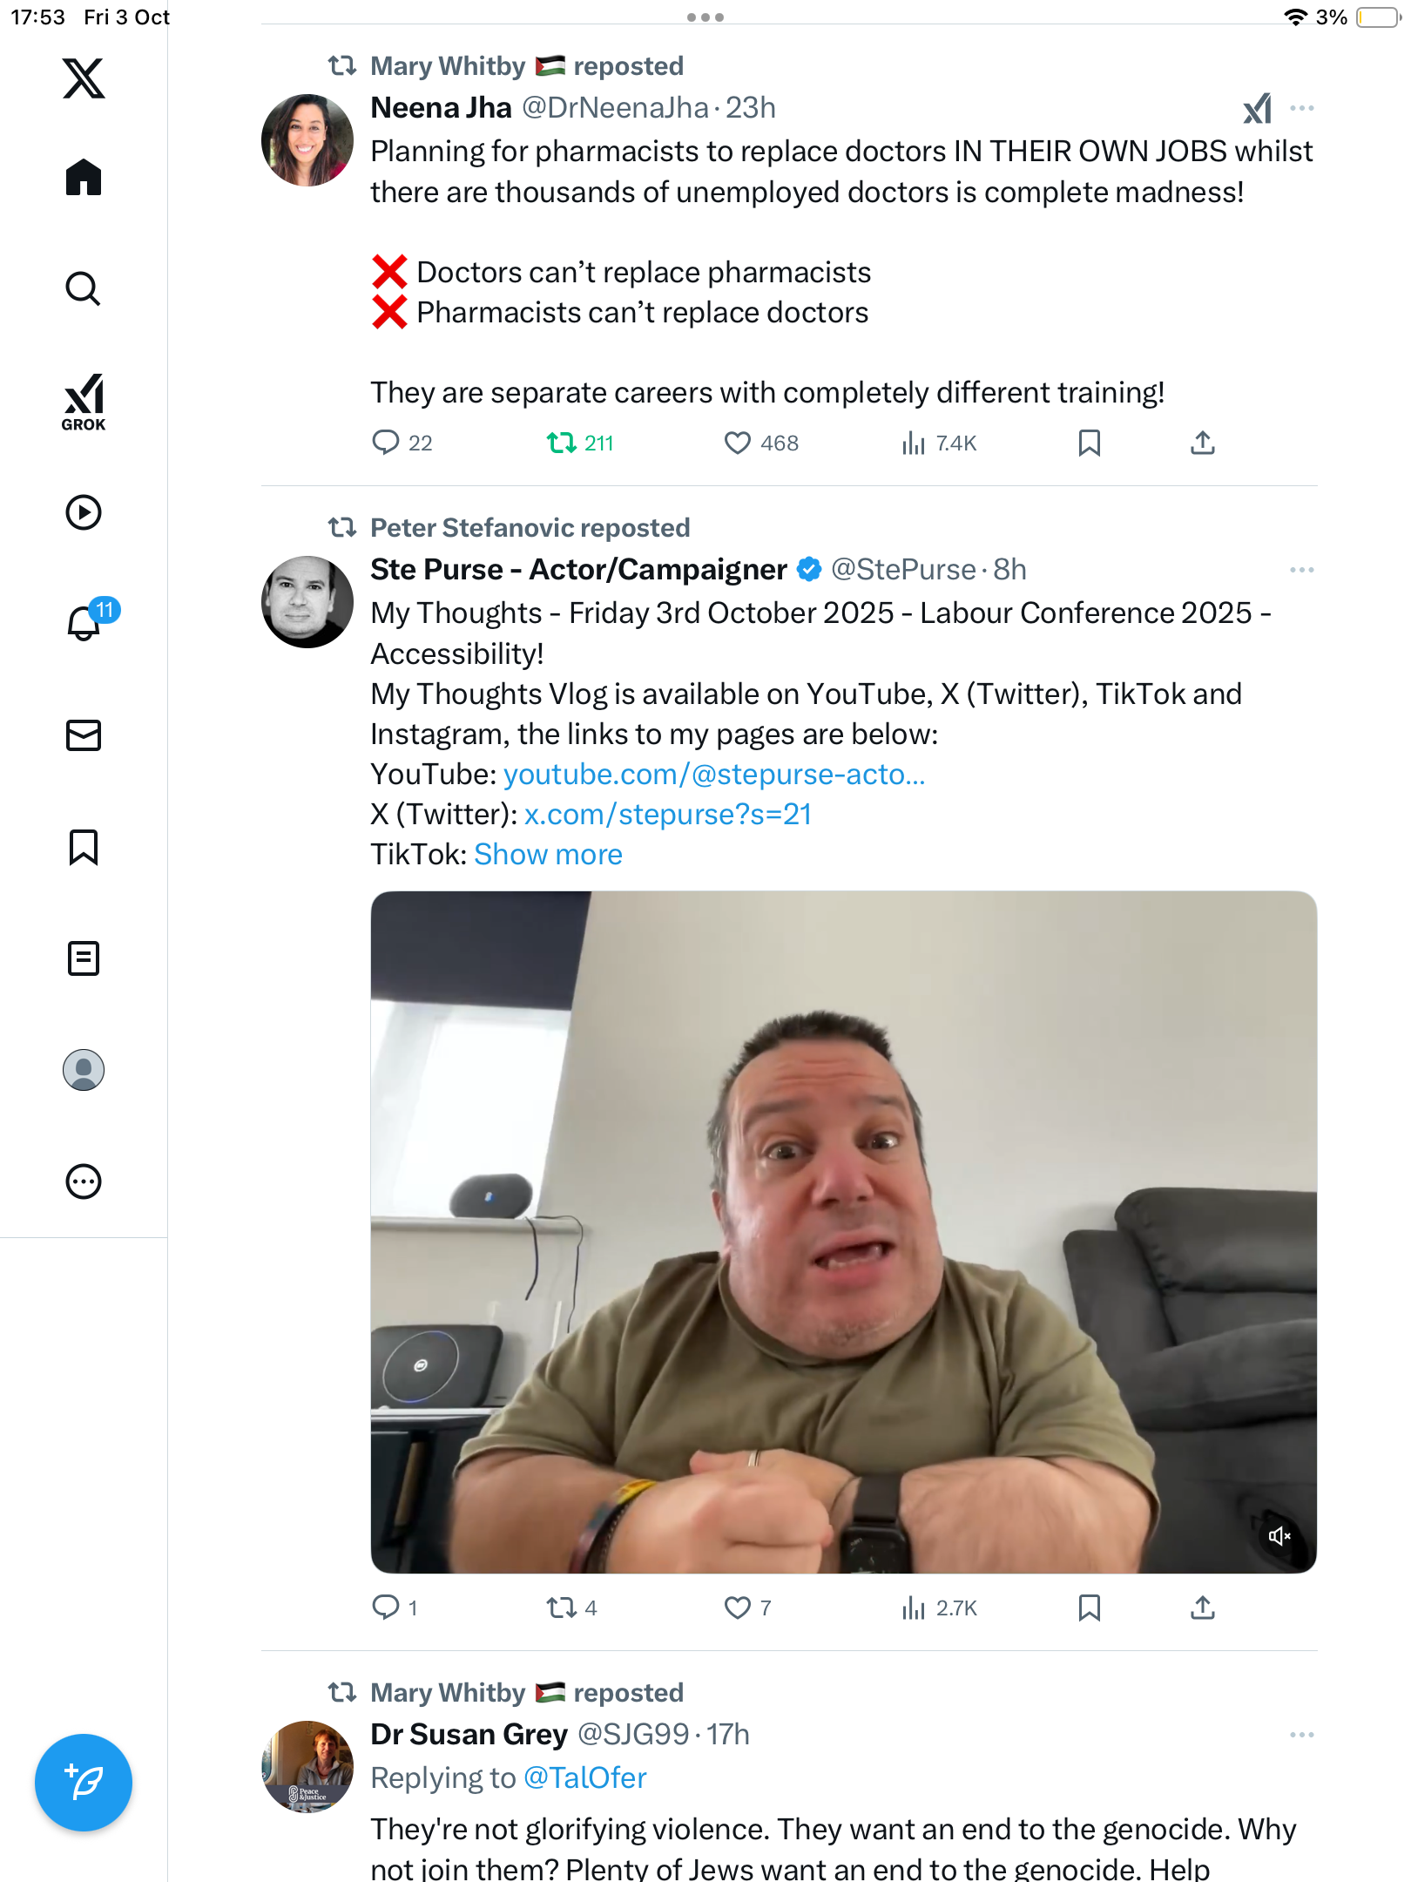The image size is (1411, 1882).
Task: Open the Video play tab icon
Action: tap(84, 512)
